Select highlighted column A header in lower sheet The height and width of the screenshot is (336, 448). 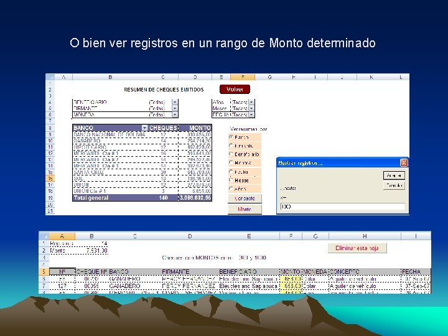coord(62,236)
